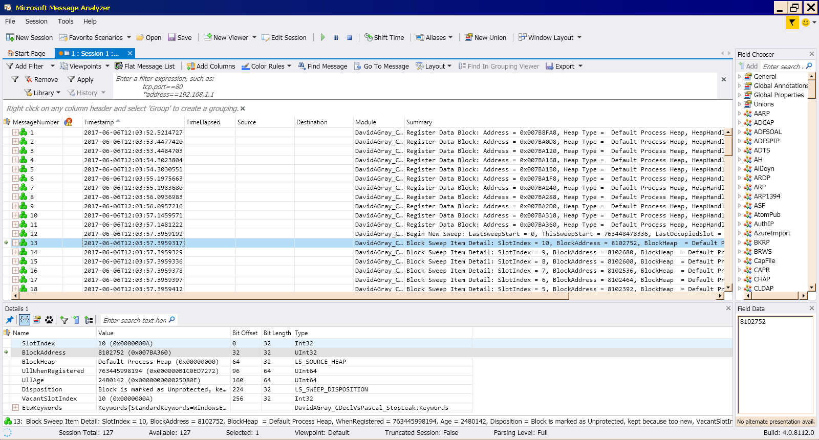
Task: Open Layout dropdown
Action: 434,66
